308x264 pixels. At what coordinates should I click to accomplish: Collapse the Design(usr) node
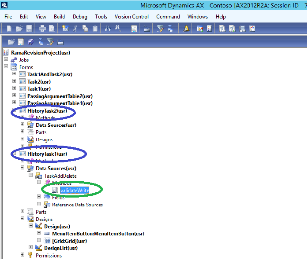(30, 226)
